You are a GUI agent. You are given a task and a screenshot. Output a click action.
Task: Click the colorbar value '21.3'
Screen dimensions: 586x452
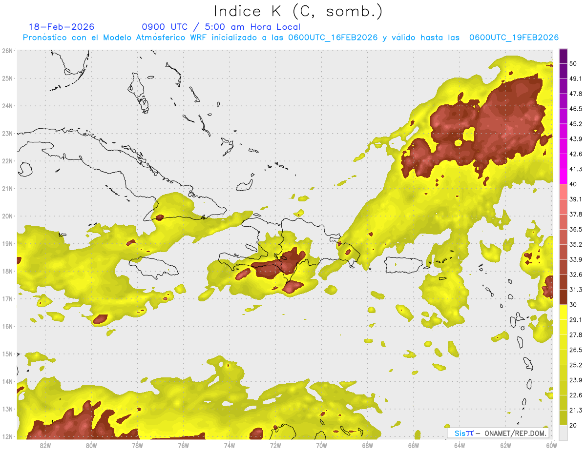[x=575, y=411]
